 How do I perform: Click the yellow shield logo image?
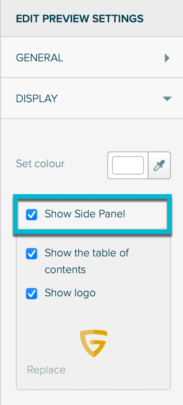tap(93, 343)
